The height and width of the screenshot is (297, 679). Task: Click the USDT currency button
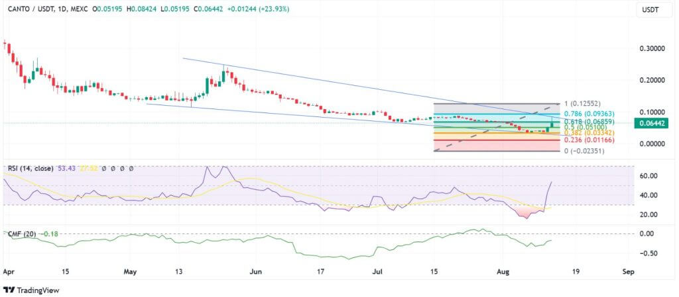[651, 9]
